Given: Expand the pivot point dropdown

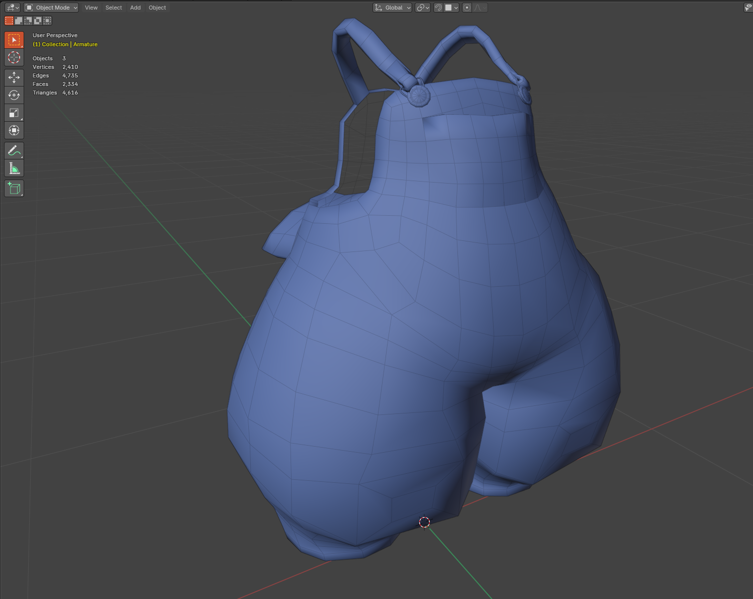Looking at the screenshot, I should click(423, 8).
